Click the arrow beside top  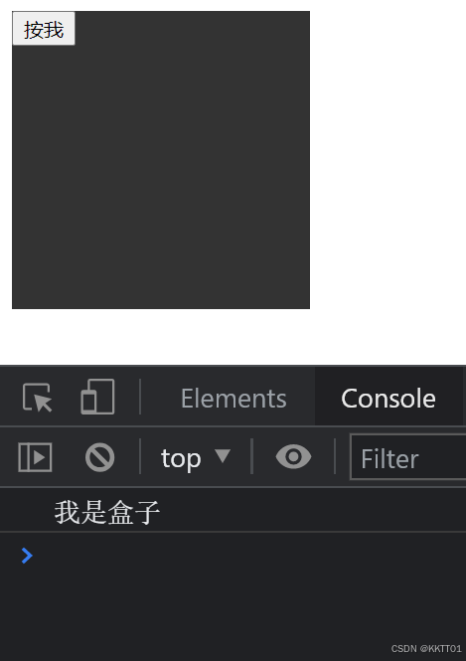pos(223,455)
